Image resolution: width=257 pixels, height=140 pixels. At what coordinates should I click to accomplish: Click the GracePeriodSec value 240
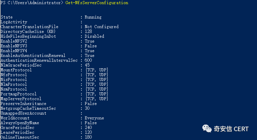pos(88,128)
